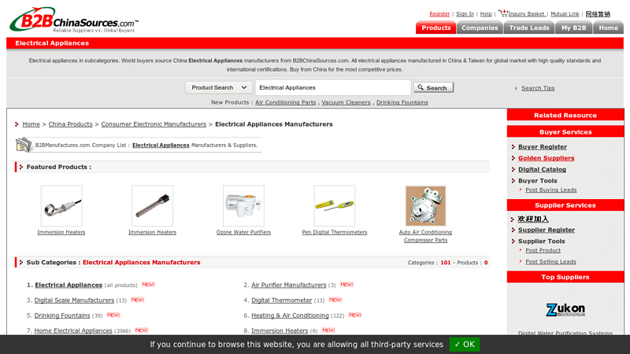Click the Inquiry Basket cart icon
This screenshot has width=630, height=354.
pyautogui.click(x=503, y=13)
